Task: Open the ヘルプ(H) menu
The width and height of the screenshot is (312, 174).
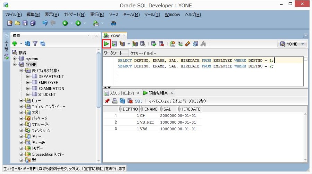Action: [x=193, y=15]
